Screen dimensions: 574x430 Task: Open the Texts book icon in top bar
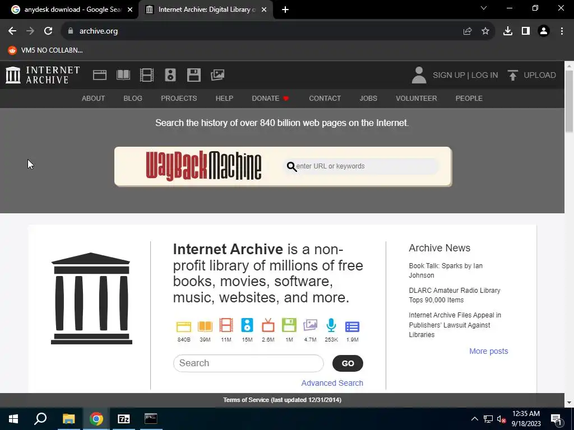pos(123,75)
